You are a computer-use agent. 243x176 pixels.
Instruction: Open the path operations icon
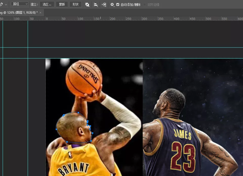tap(87, 5)
